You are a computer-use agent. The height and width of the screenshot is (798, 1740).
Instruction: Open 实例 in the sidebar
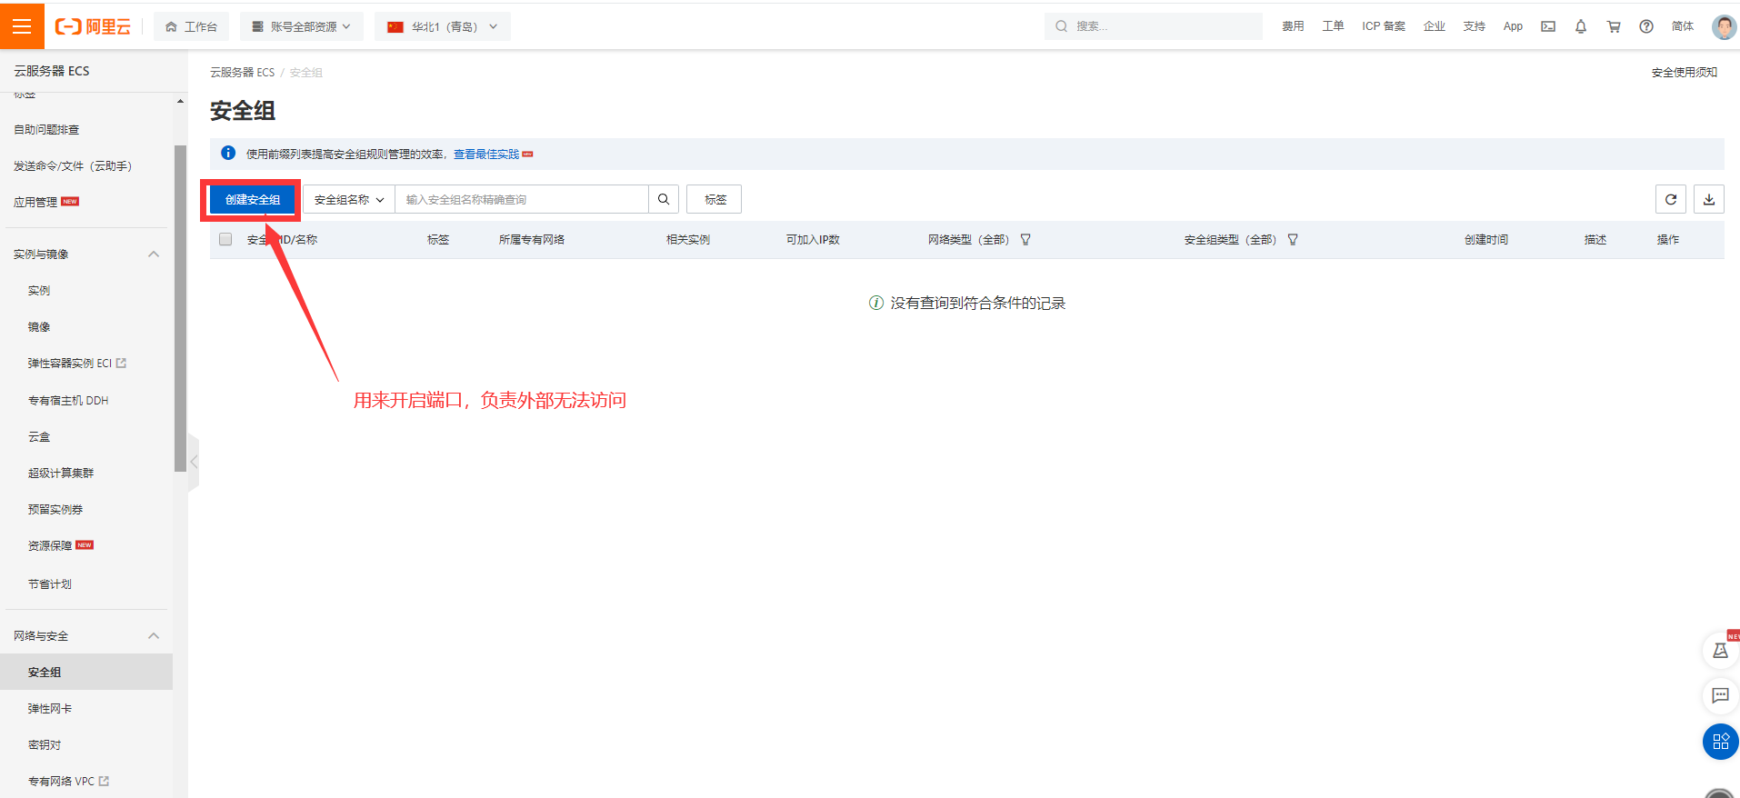pos(39,290)
